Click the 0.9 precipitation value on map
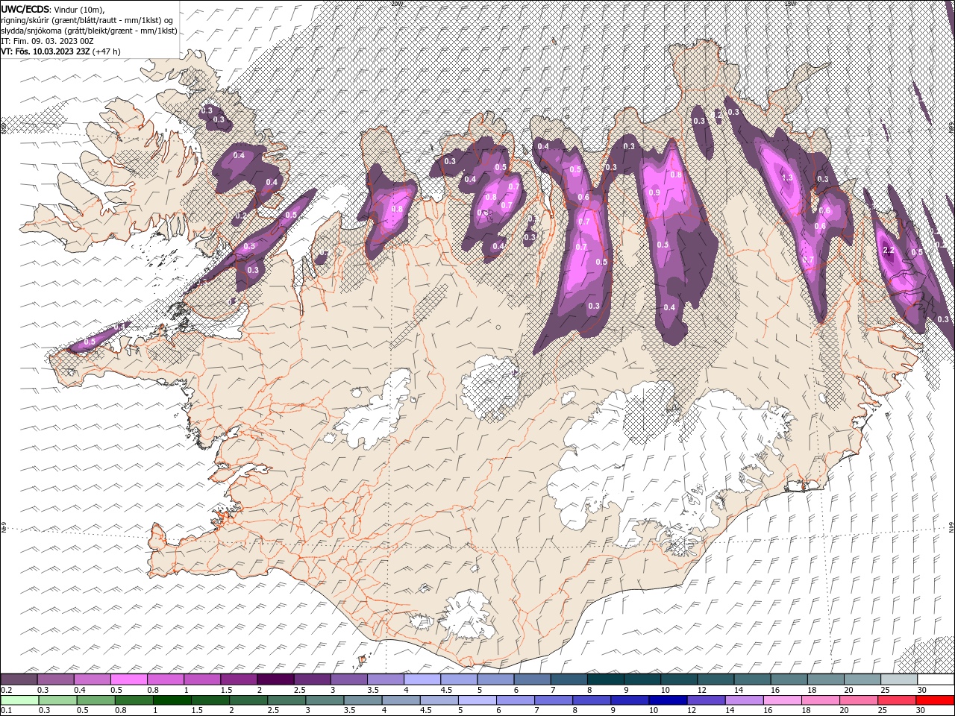Viewport: 955px width, 716px height. point(654,192)
